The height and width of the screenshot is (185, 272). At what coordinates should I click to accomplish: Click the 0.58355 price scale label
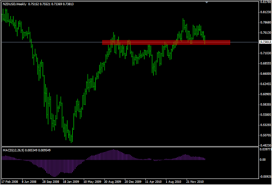pos(265,104)
